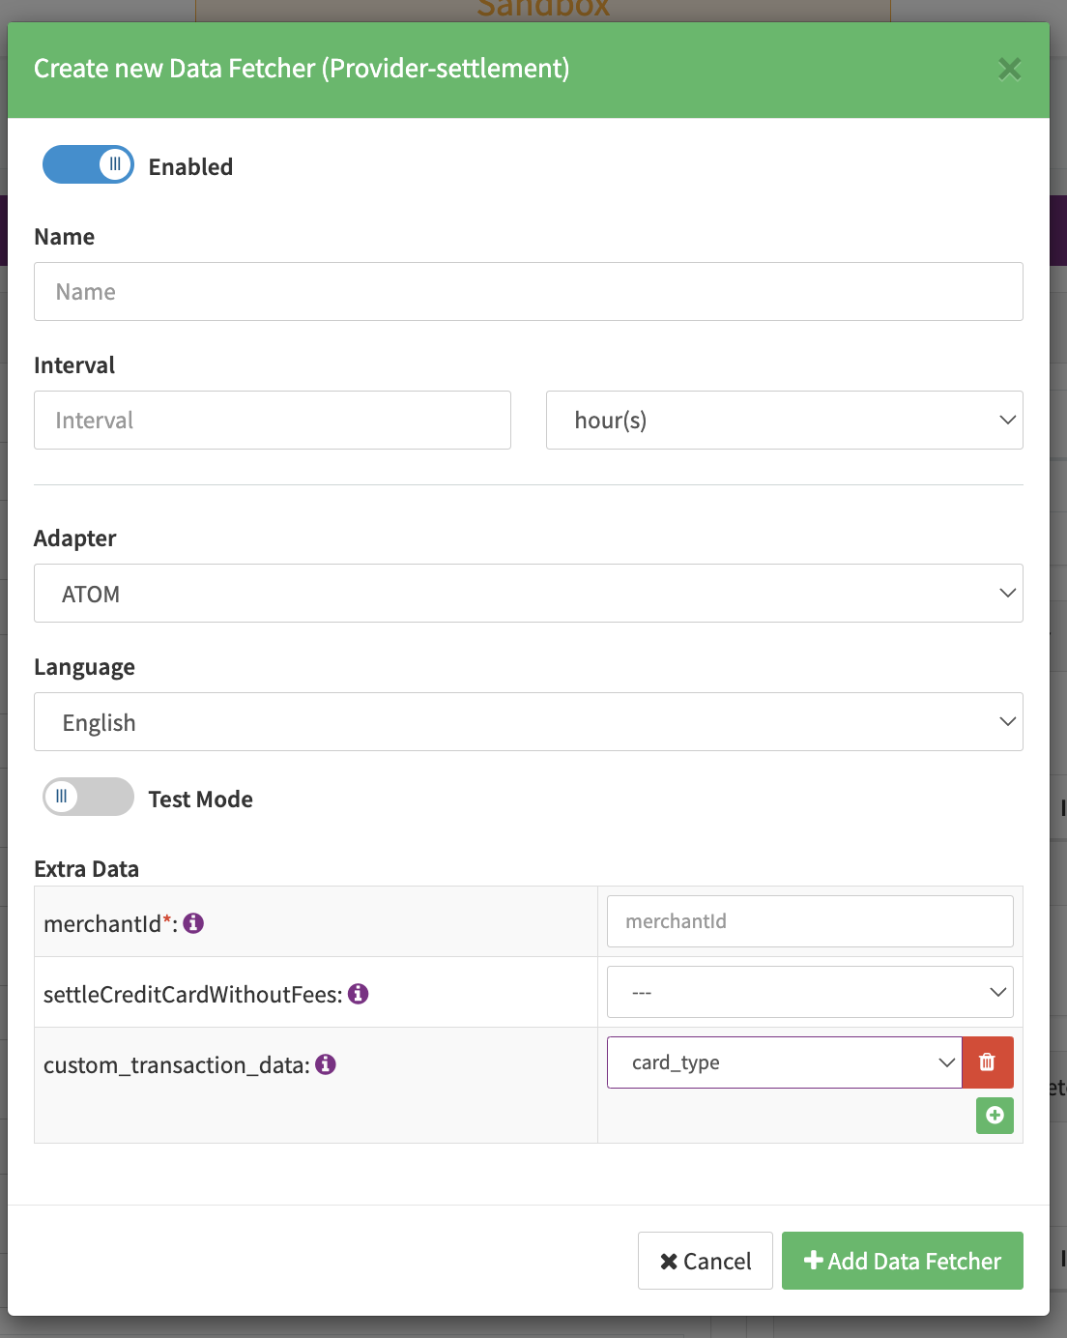1067x1338 pixels.
Task: Open the hour(s) interval unit dropdown
Action: point(784,421)
